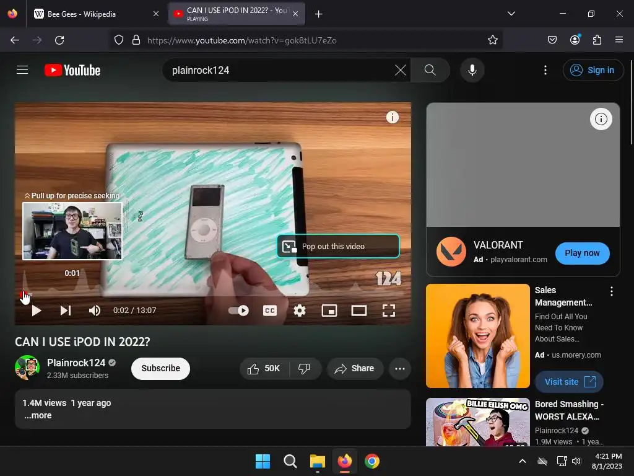
Task: Mute the video volume
Action: (x=95, y=311)
